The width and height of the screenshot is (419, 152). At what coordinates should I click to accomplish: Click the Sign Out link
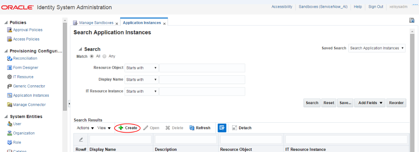[376, 7]
